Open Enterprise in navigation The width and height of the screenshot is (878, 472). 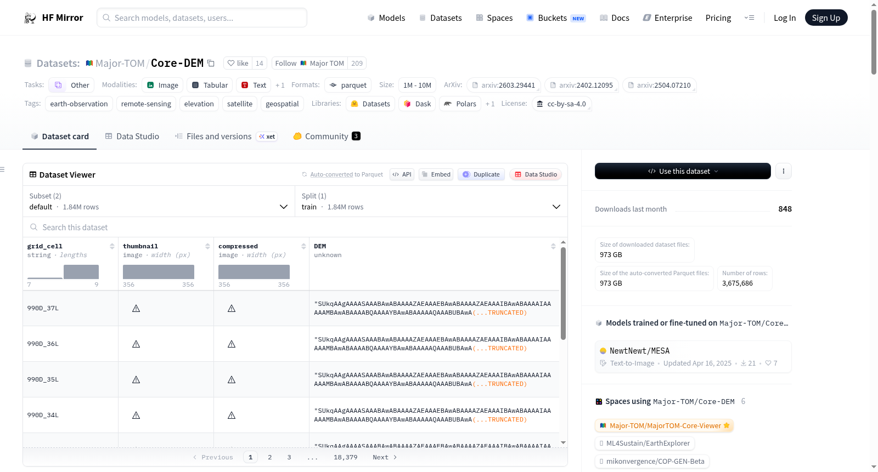click(667, 18)
